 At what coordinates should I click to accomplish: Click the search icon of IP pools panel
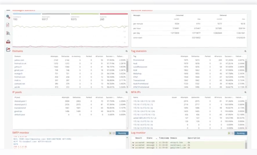point(126,92)
